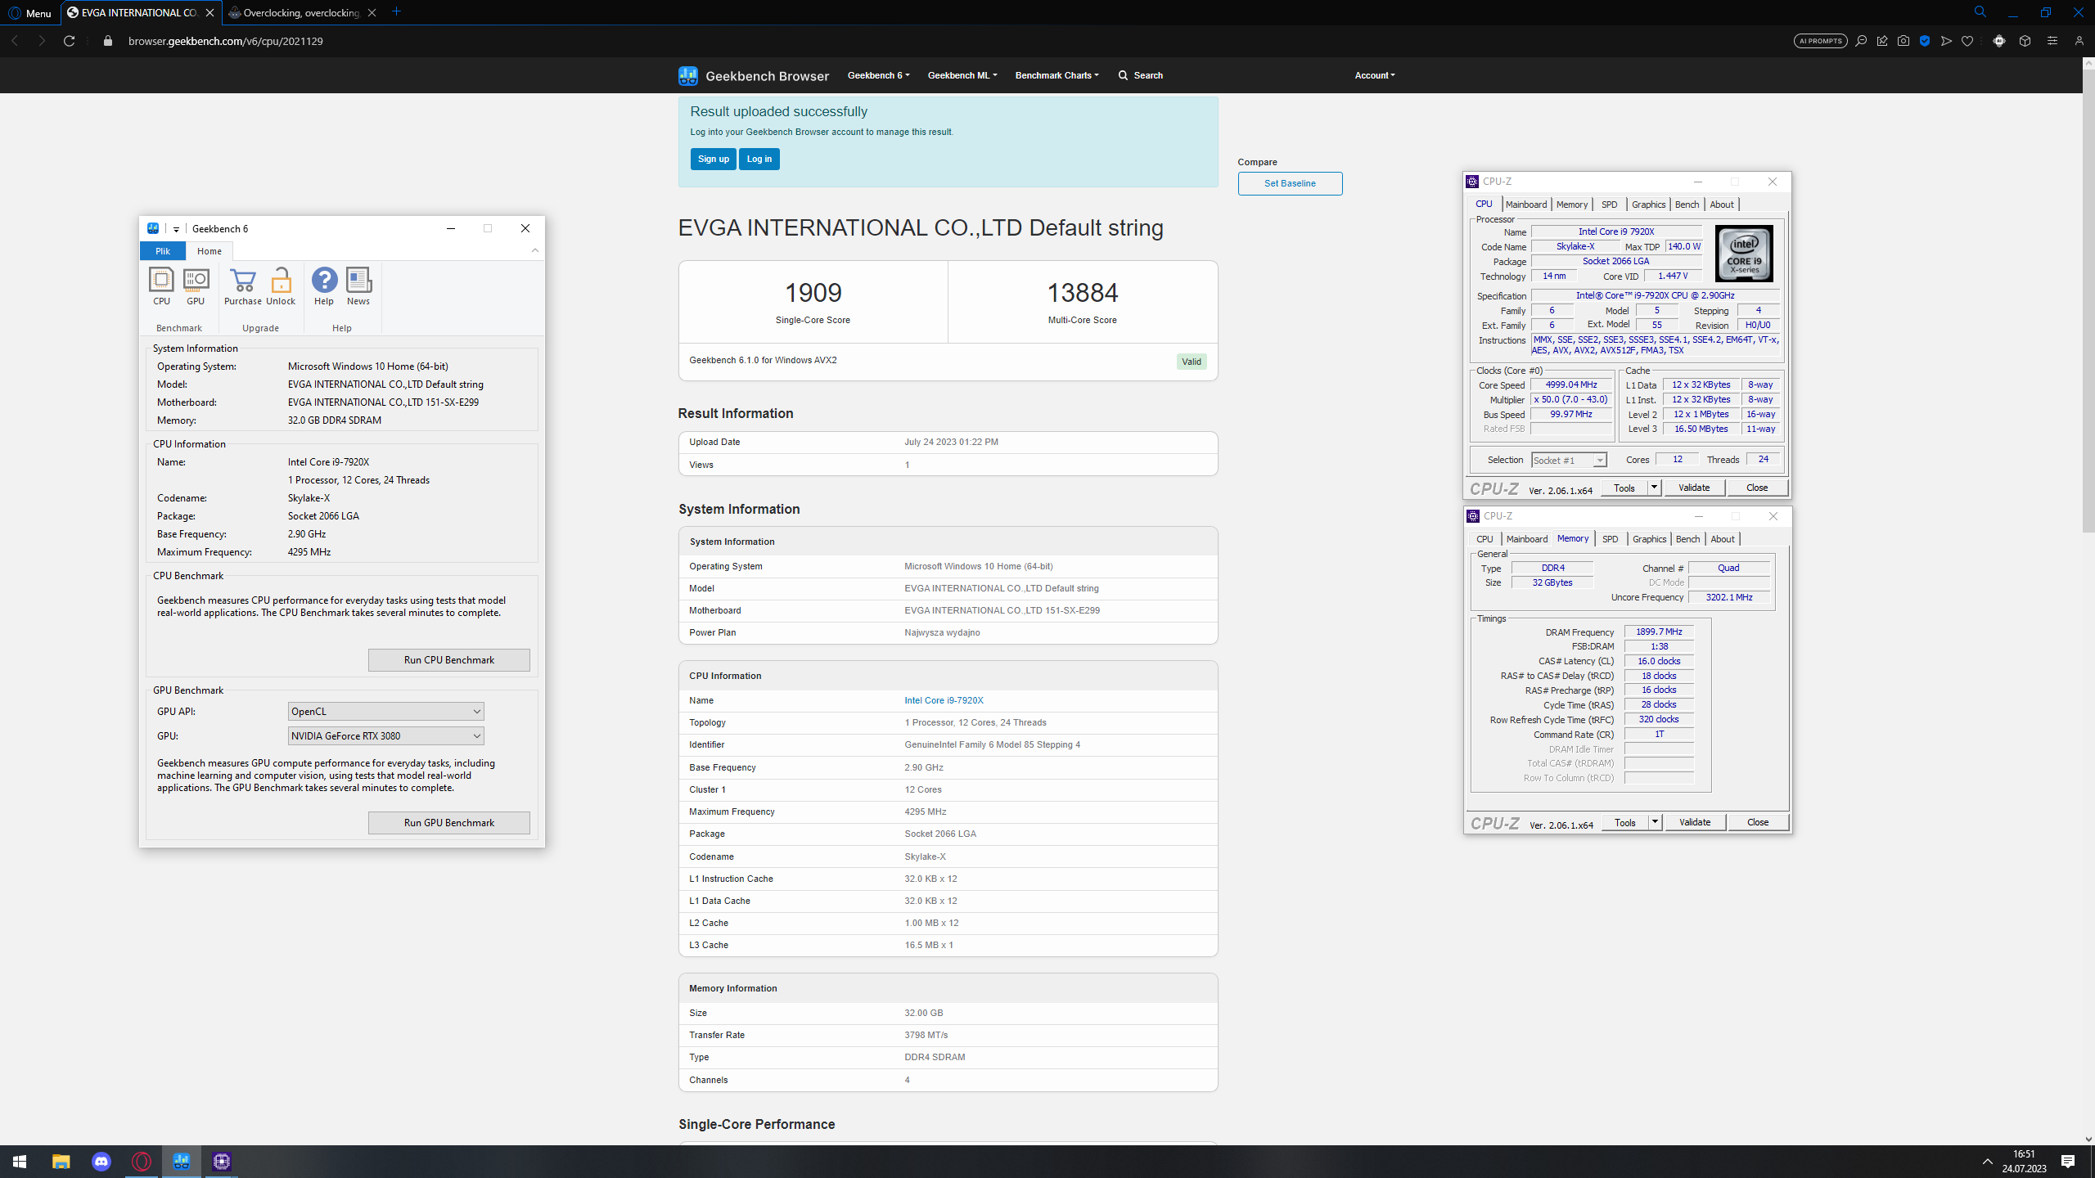
Task: Click the send (paper plane) flow icon
Action: coord(1946,41)
